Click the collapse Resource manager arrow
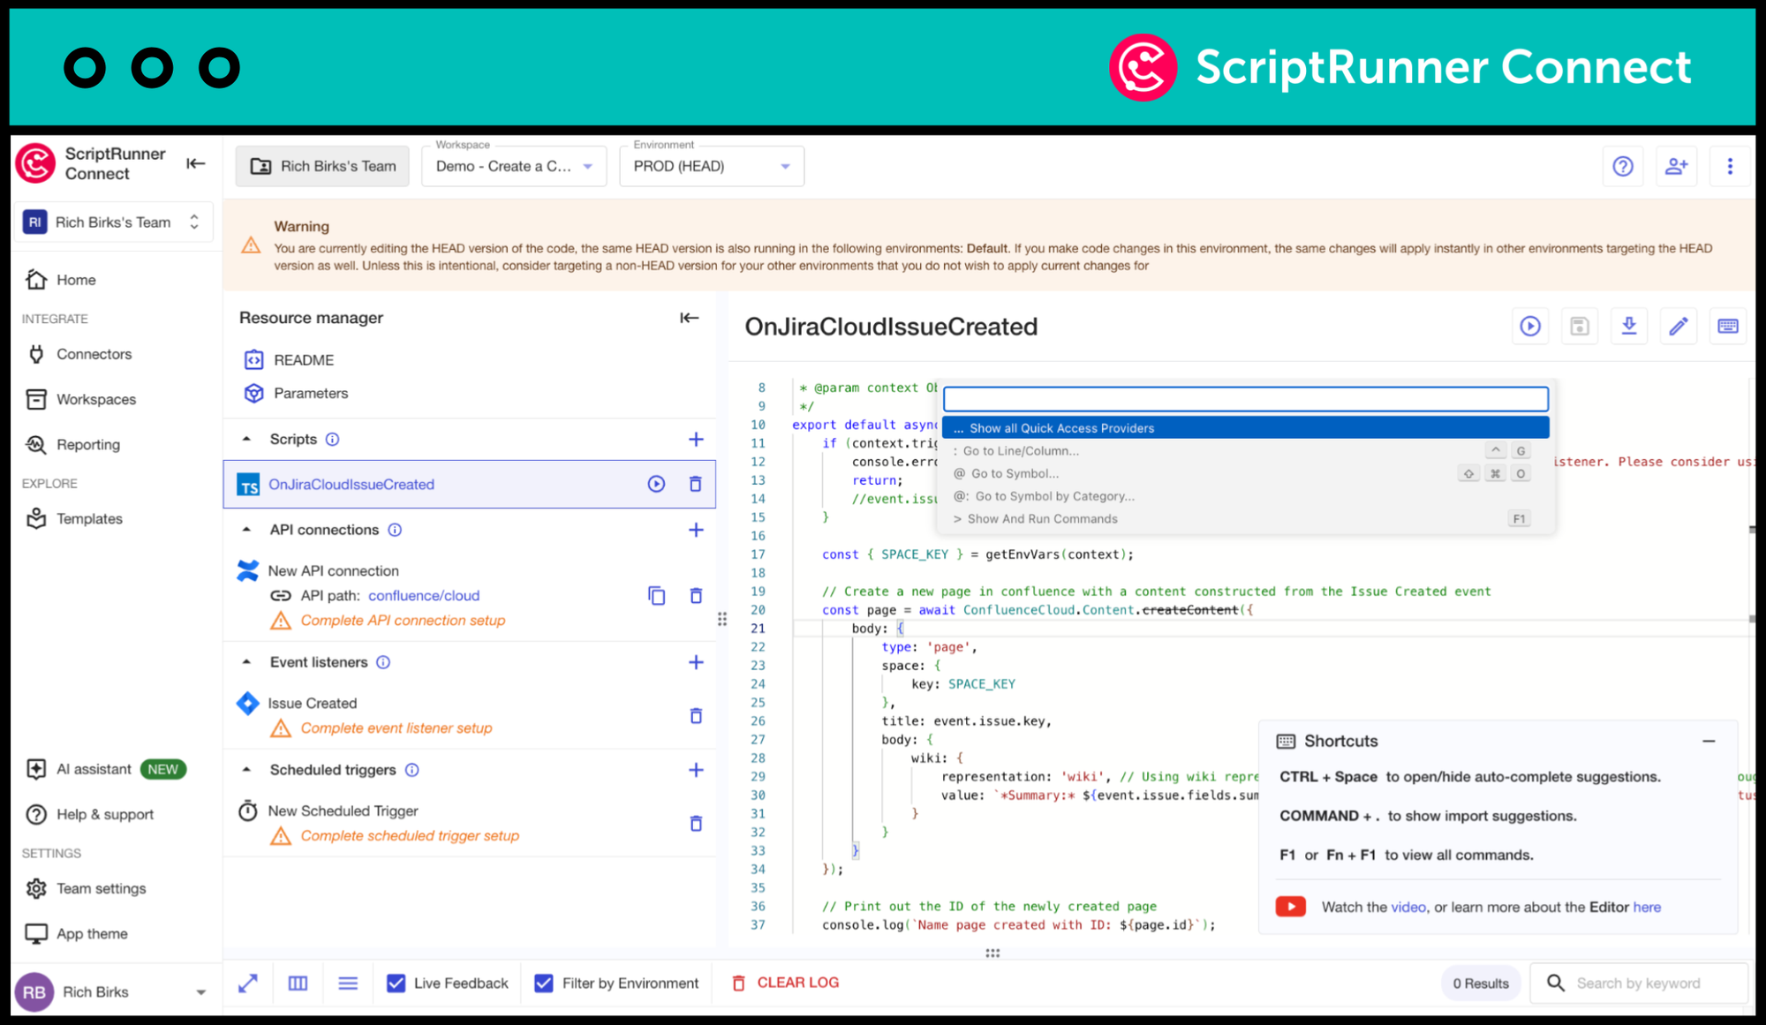Viewport: 1766px width, 1025px height. click(x=690, y=317)
